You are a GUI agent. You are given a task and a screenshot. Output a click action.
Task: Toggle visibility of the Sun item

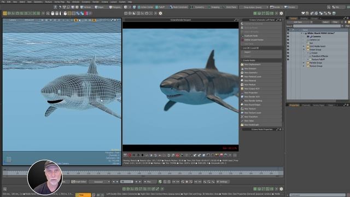[288, 43]
